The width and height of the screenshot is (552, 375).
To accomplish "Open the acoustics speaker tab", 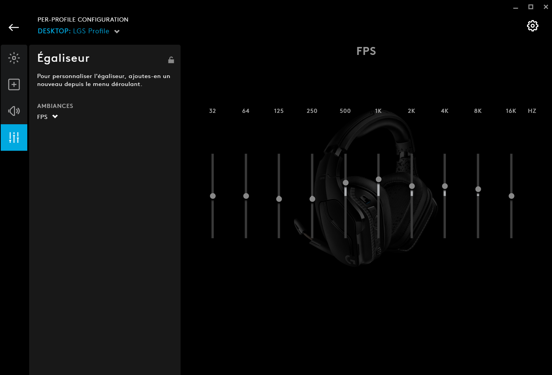I will (x=14, y=111).
